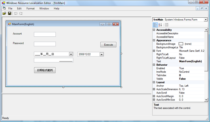Click the Redo arrow icon

[x=21, y=13]
